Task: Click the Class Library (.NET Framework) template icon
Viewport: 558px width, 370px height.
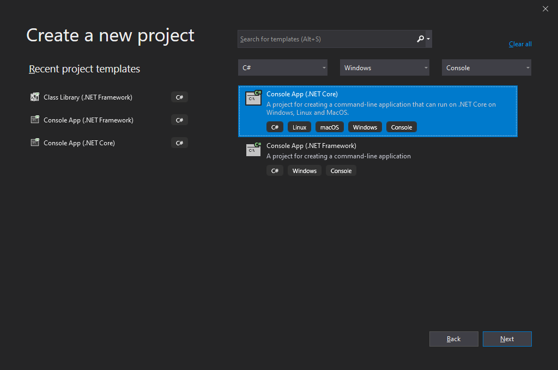Action: (x=34, y=97)
